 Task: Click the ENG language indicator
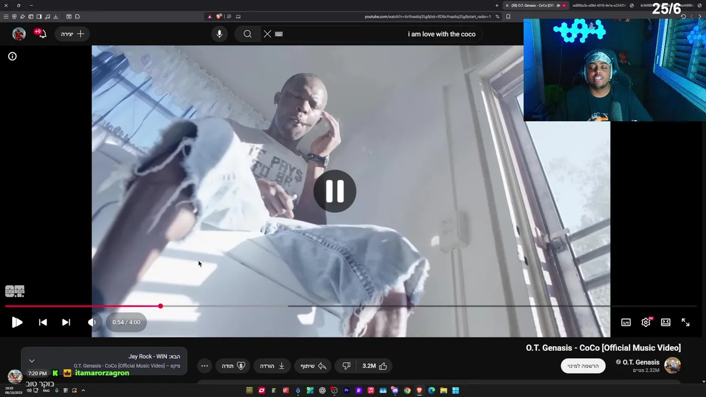(46, 390)
